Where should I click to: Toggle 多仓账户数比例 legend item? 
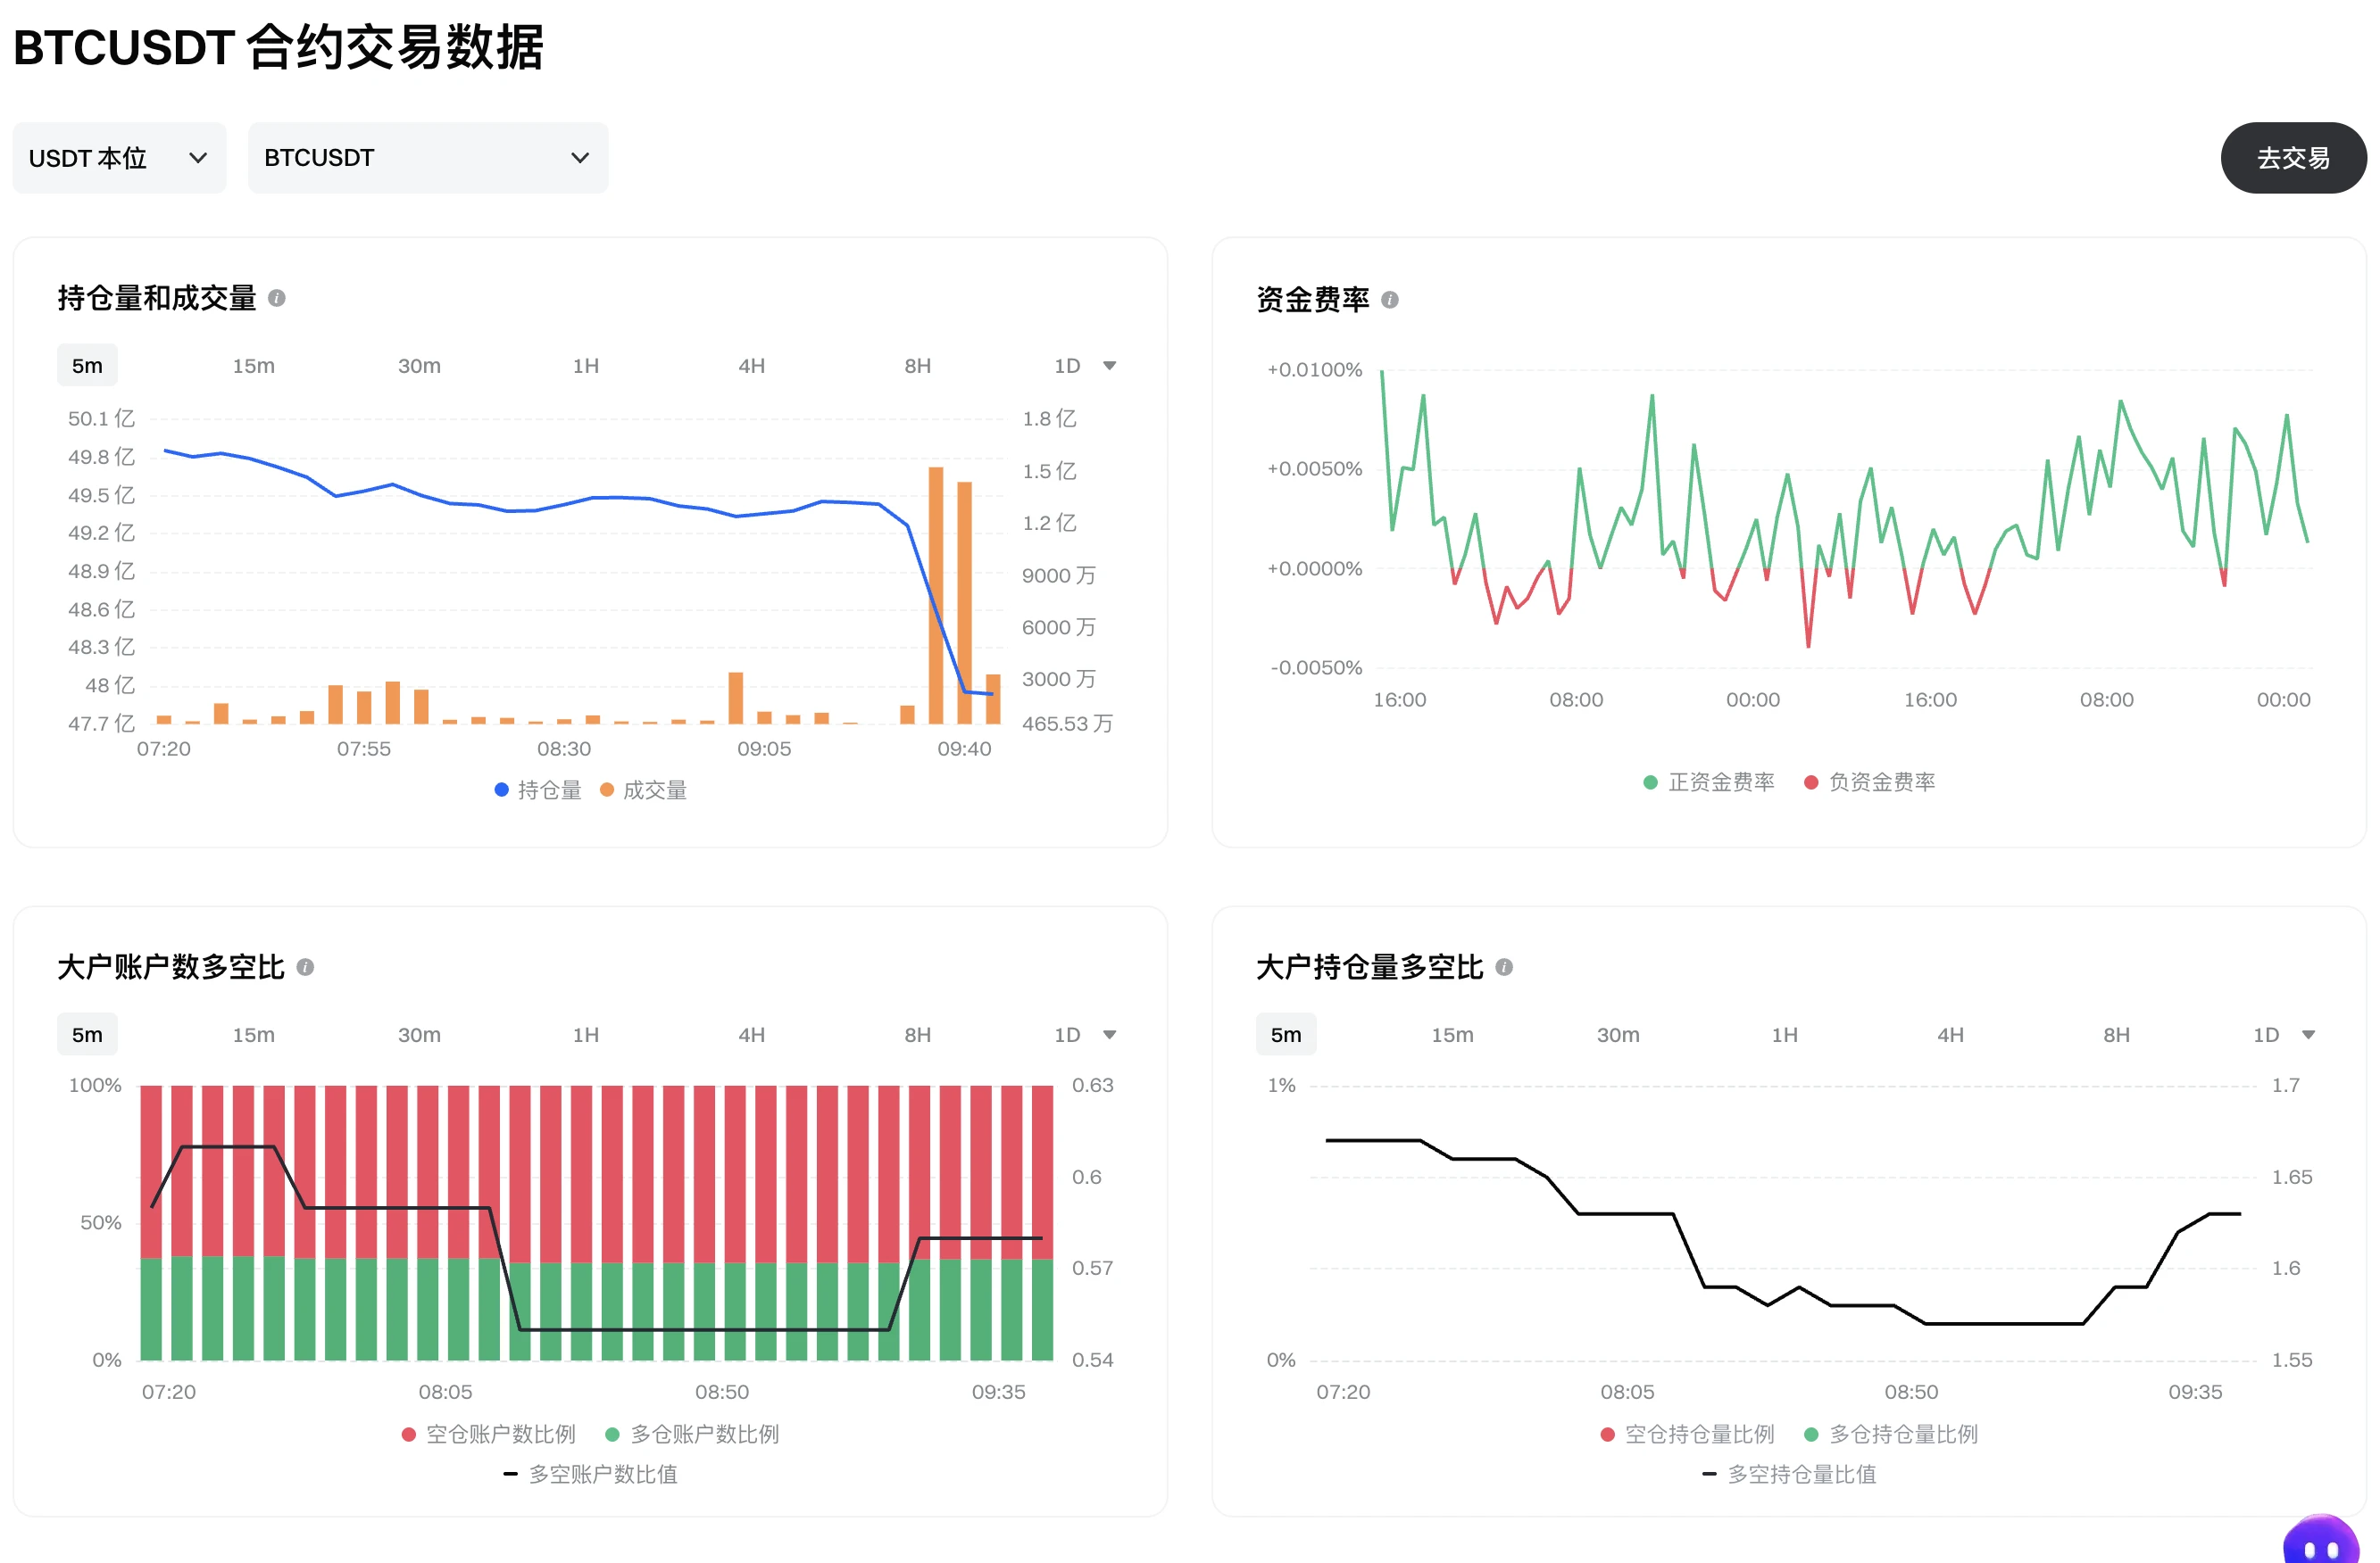coord(692,1434)
